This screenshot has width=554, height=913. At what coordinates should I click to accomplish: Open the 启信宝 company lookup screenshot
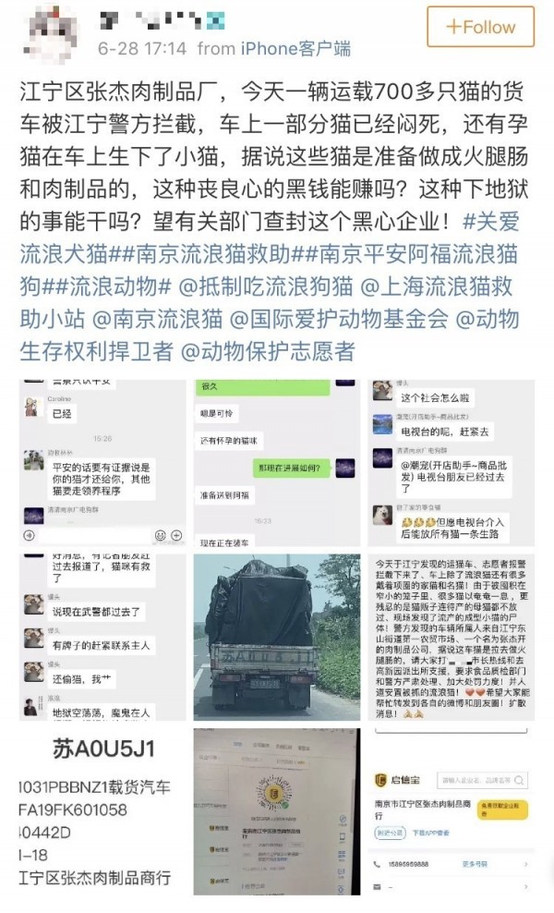(x=451, y=811)
